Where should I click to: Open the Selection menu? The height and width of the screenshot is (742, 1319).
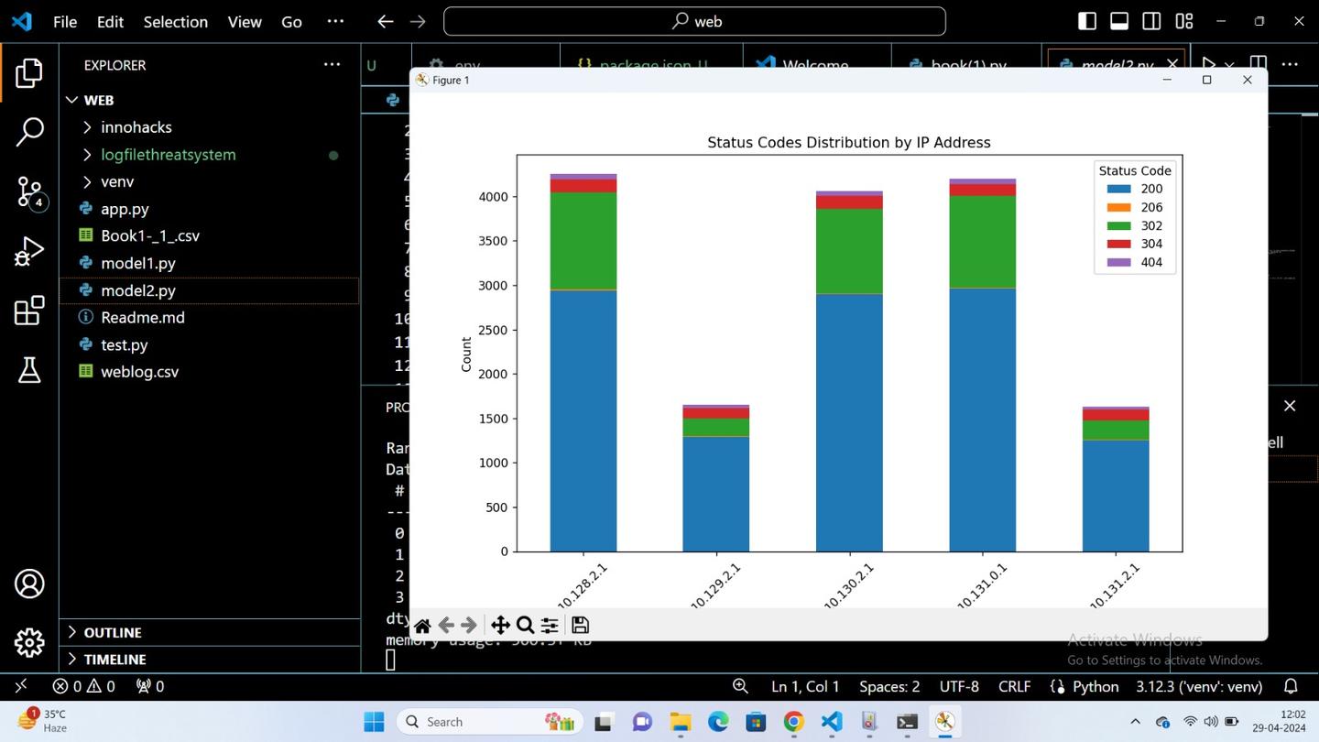pyautogui.click(x=176, y=21)
